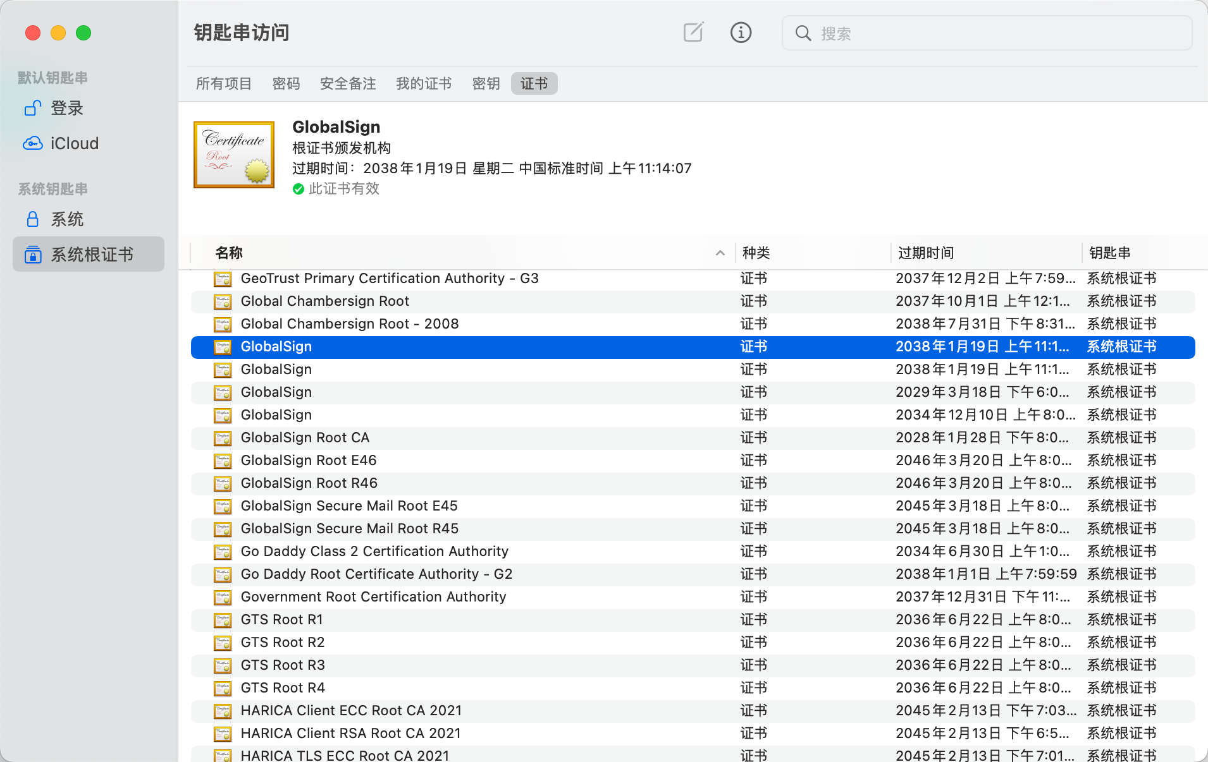This screenshot has height=762, width=1208.
Task: Click expiry date 2029年3月18日 of GlobalSign
Action: (x=982, y=392)
